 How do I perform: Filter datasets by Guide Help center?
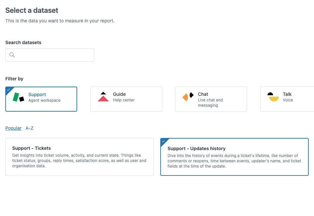[126, 99]
